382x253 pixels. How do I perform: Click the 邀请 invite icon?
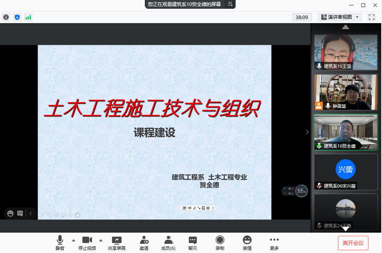click(x=144, y=243)
